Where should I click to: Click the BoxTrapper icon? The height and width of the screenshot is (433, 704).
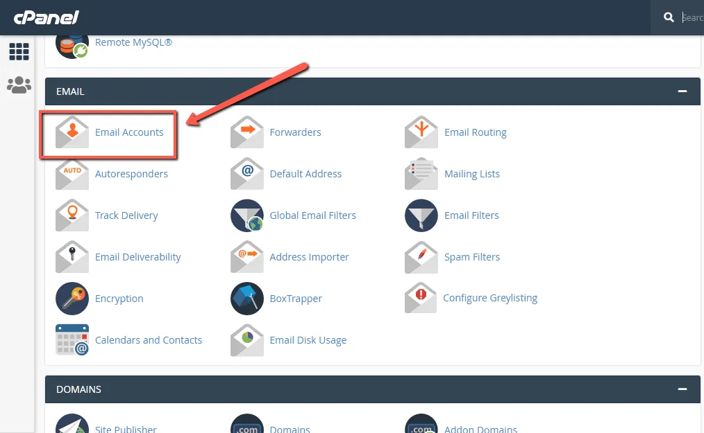[247, 299]
